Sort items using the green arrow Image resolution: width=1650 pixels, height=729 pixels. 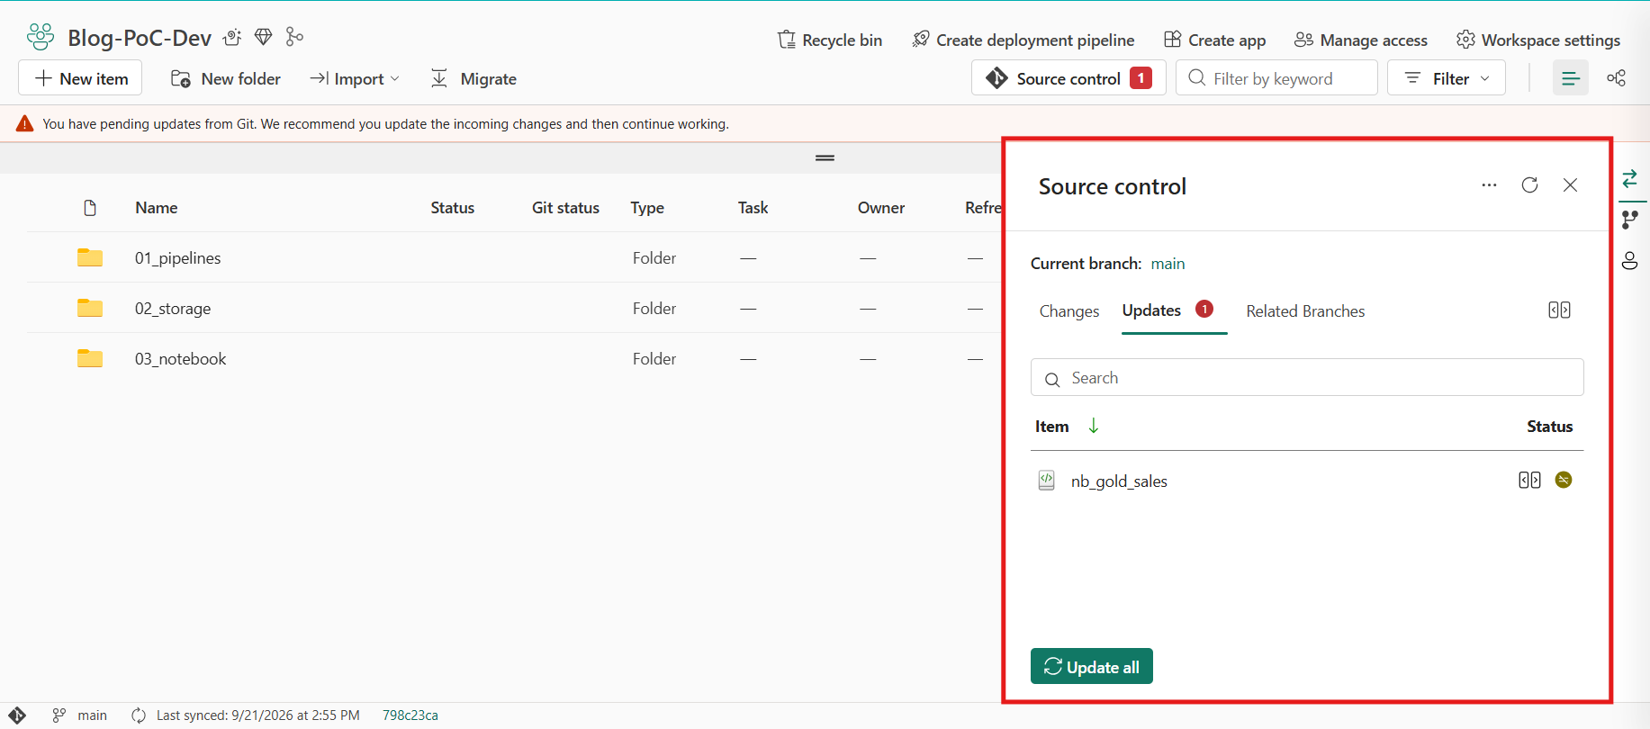point(1093,426)
